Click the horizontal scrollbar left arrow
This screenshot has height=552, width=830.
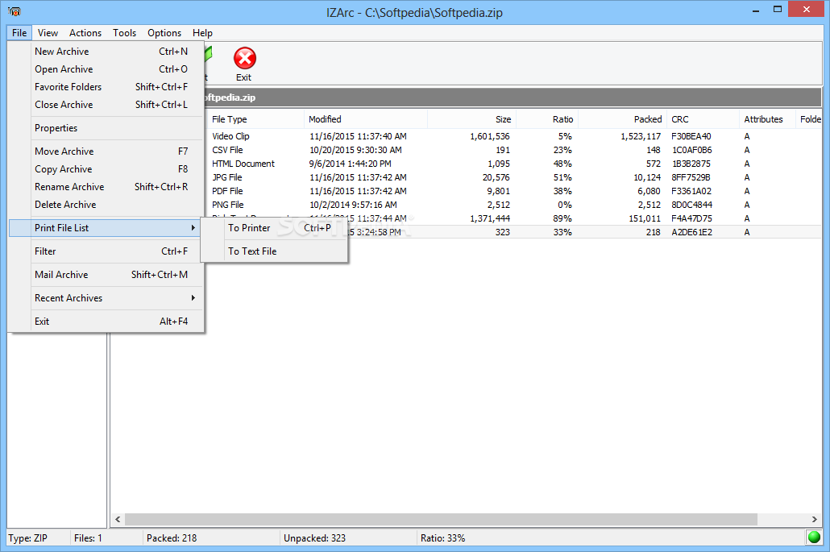pos(118,519)
